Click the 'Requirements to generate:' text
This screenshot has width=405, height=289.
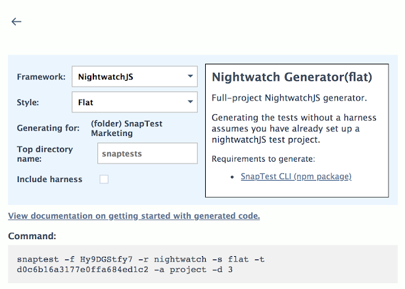[x=264, y=159]
